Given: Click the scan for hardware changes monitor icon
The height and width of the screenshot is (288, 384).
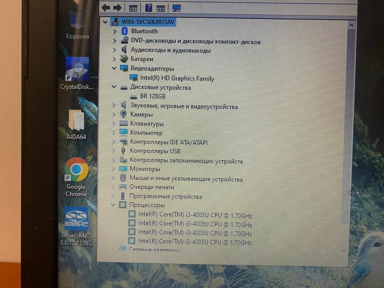Looking at the screenshot, I should tap(176, 8).
